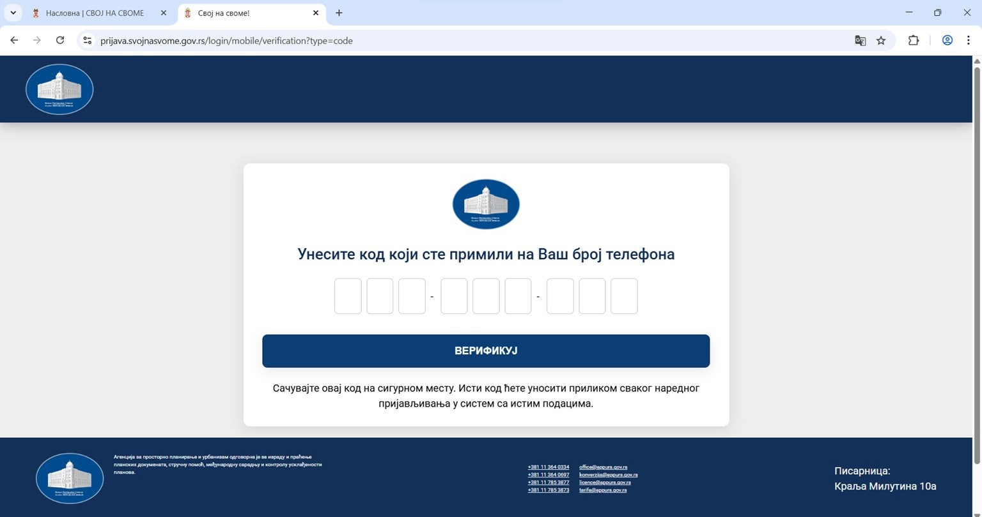
Task: Focus the sixth code digit box
Action: click(518, 296)
